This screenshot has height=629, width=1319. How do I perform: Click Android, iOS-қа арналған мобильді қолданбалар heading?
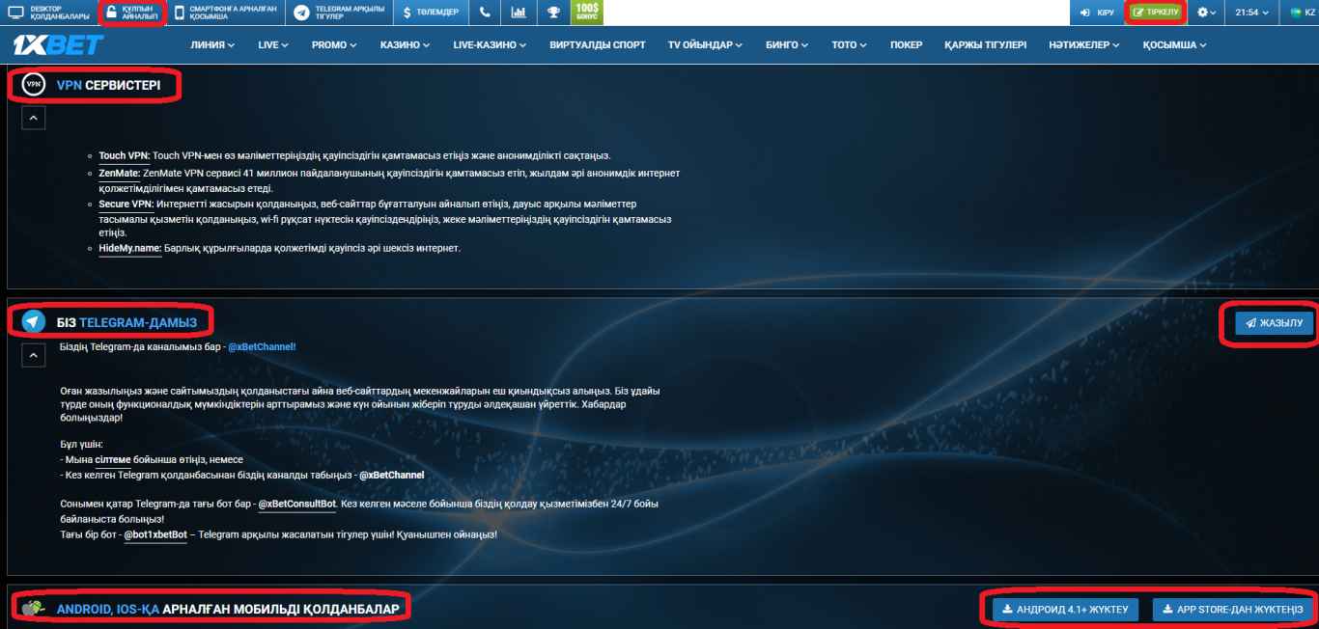pyautogui.click(x=228, y=610)
